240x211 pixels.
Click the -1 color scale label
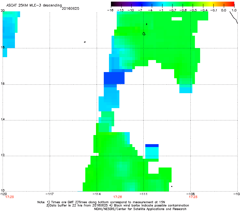point(161,10)
